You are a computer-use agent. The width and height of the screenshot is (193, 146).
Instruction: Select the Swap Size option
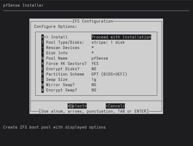point(69,79)
